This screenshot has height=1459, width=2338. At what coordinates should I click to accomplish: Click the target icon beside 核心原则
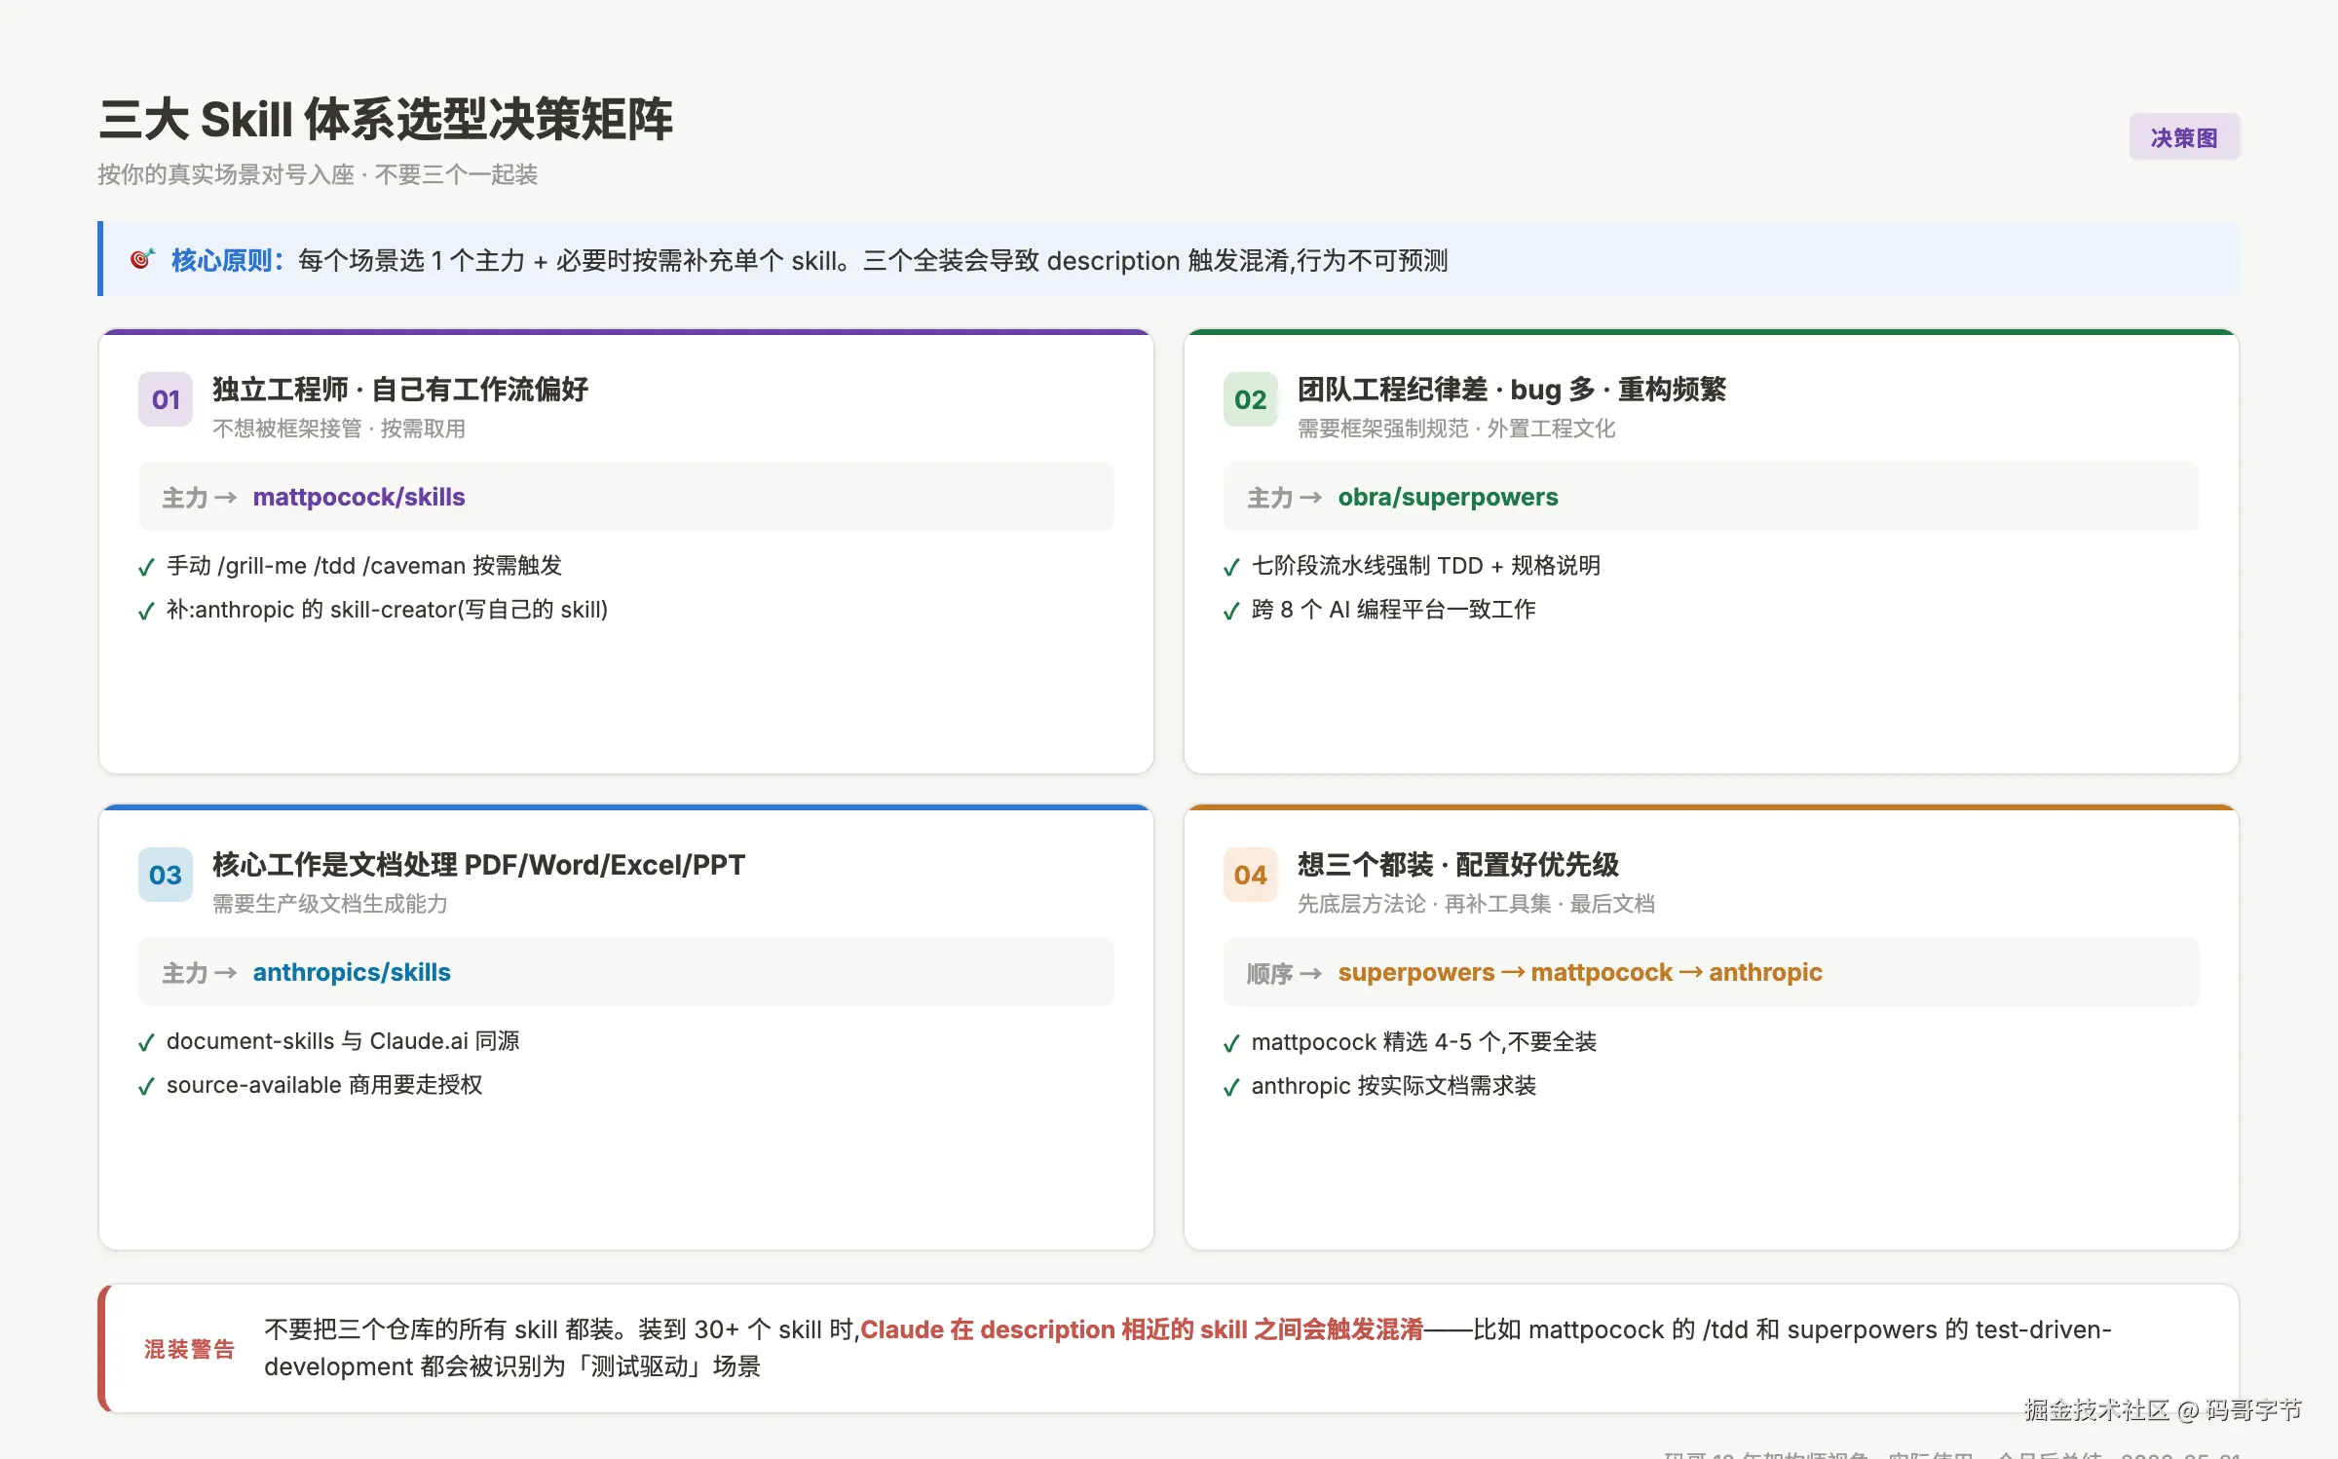tap(142, 259)
